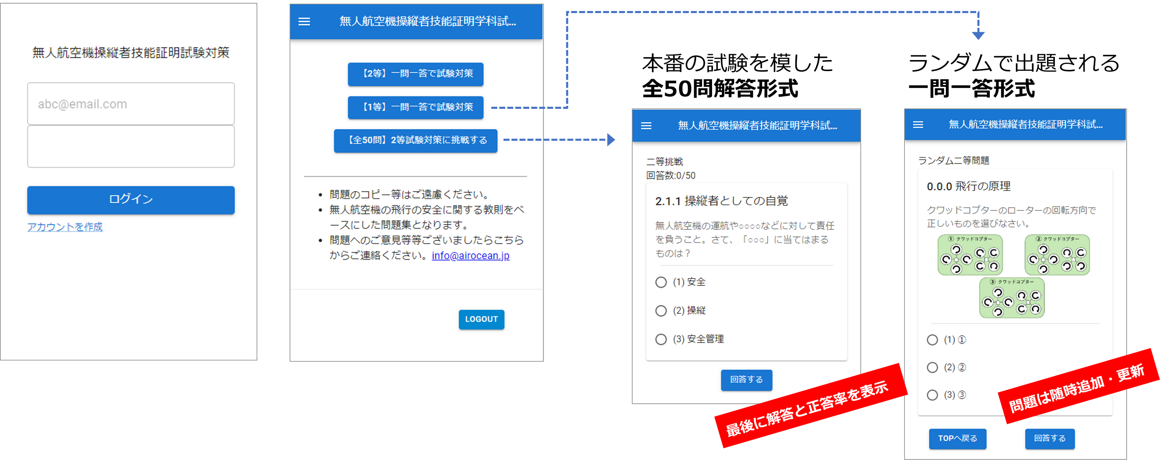Start 【2等】一問一答で試験対策

pos(415,74)
